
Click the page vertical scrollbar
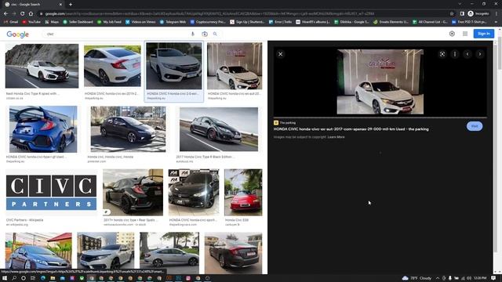500,52
